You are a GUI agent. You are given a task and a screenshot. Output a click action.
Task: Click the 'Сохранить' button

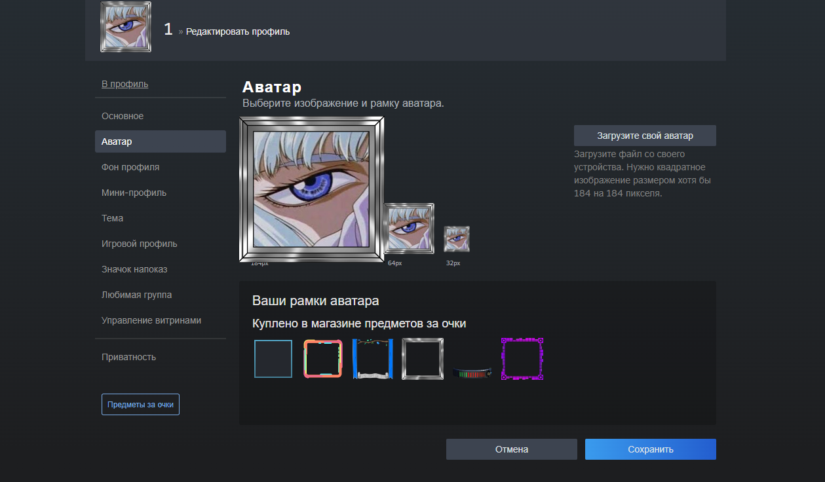(651, 449)
